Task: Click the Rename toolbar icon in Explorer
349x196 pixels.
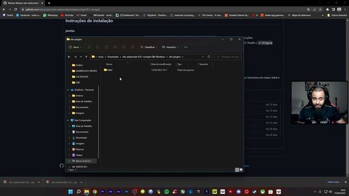Action: (x=115, y=47)
